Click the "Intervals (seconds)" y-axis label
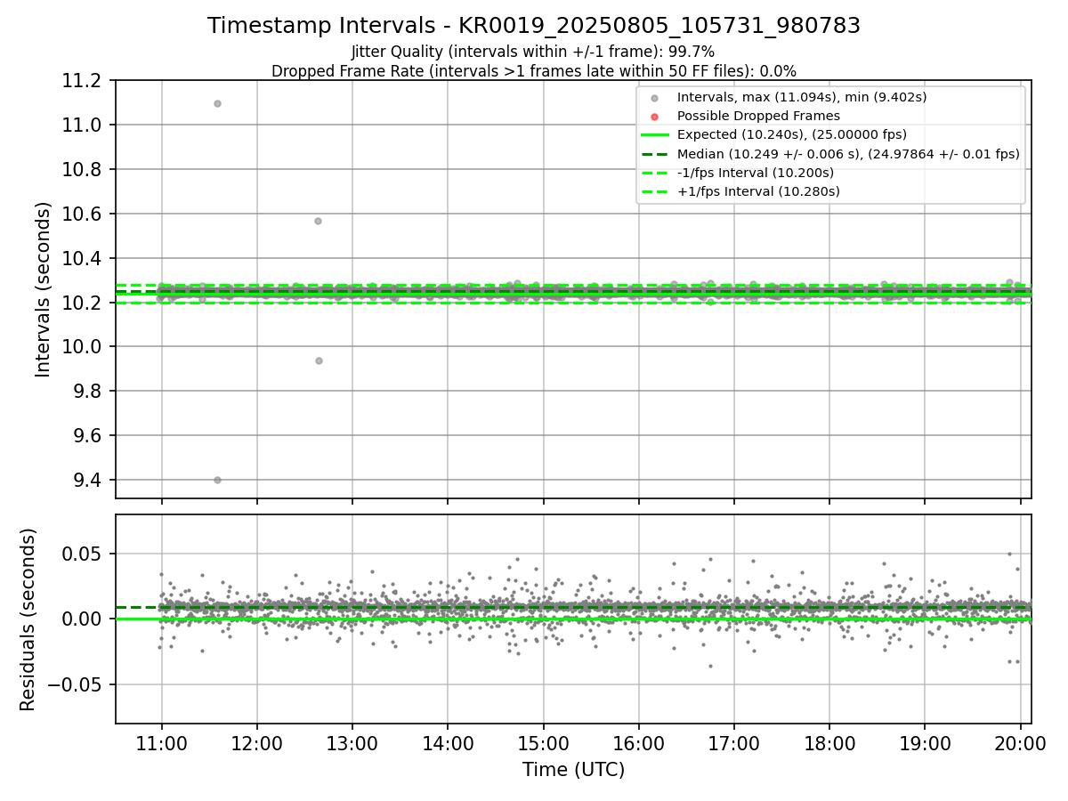1068x801 pixels. click(44, 289)
